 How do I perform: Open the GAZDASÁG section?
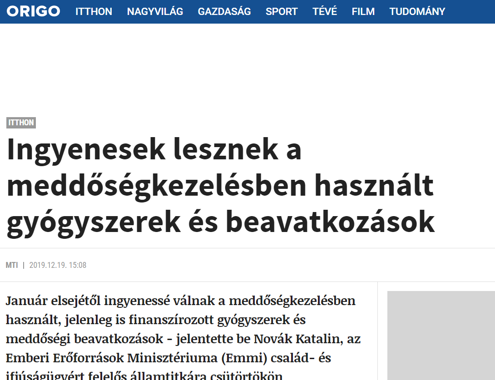click(x=224, y=12)
